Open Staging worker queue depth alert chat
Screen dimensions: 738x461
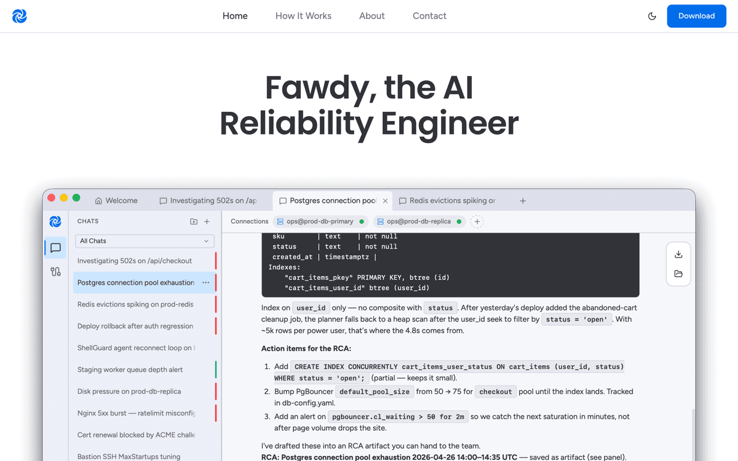coord(130,369)
